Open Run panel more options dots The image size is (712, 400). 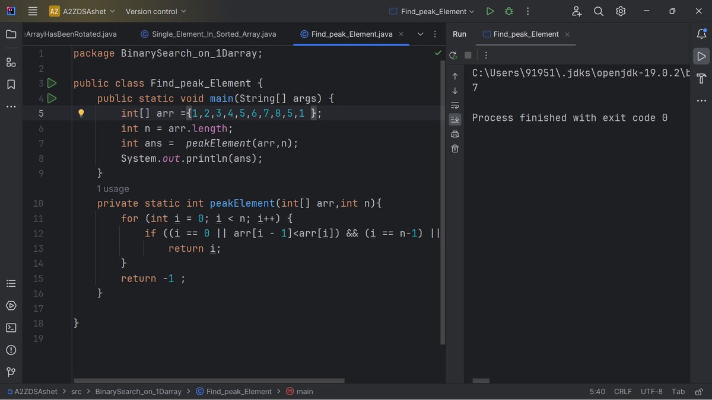486,55
